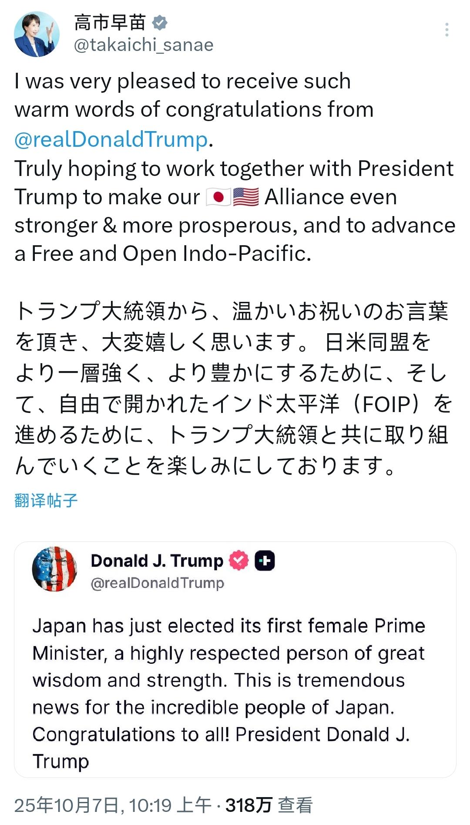Image resolution: width=470 pixels, height=825 pixels.
Task: Click the United States flag emoji
Action: (x=246, y=197)
